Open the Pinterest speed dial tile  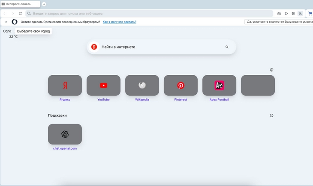tap(181, 85)
